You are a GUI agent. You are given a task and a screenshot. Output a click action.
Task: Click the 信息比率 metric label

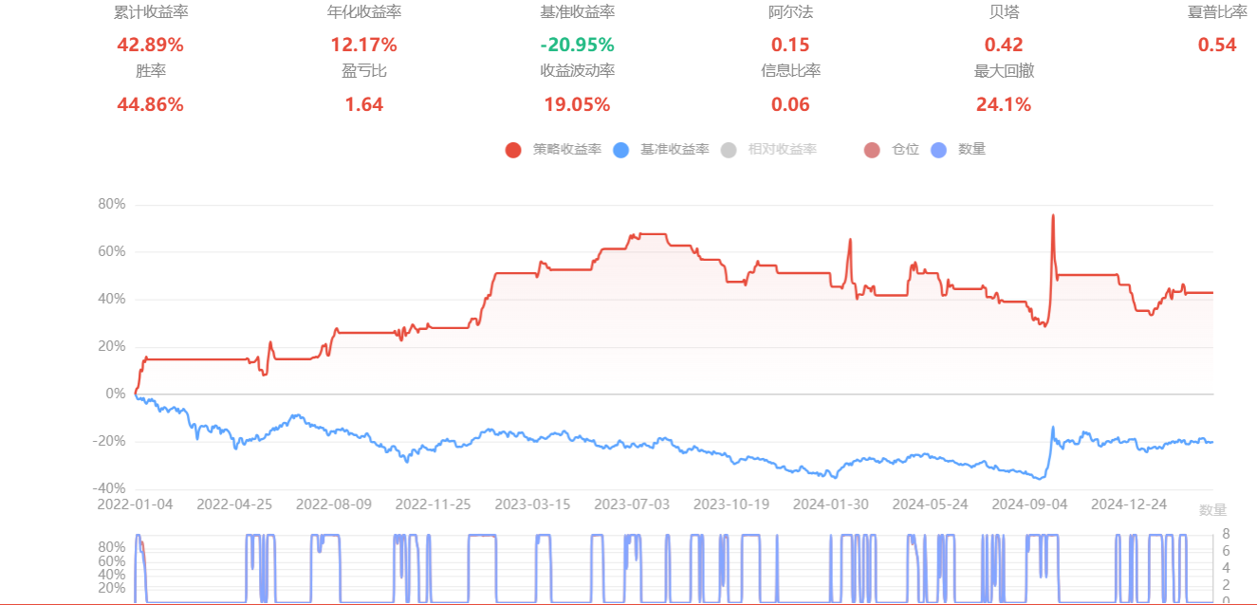(790, 70)
